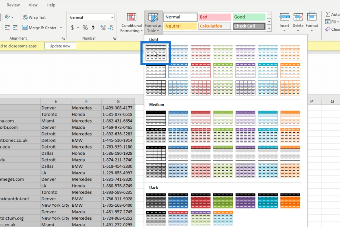Open Delete cells menu

coord(298,22)
